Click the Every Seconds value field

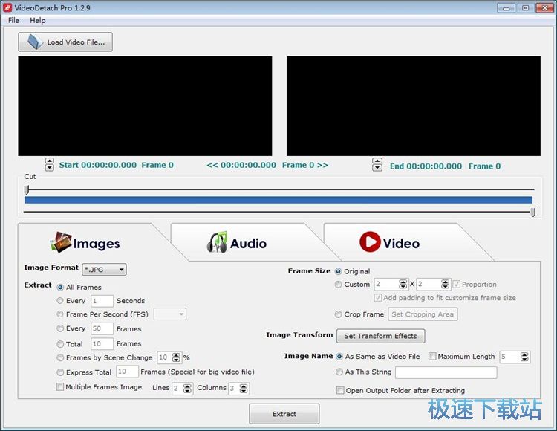click(x=102, y=301)
